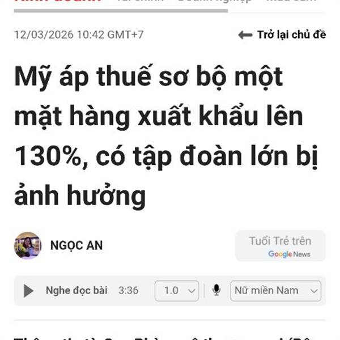Click the Google News logo
Viewport: 340px width, 340px height.
[289, 254]
